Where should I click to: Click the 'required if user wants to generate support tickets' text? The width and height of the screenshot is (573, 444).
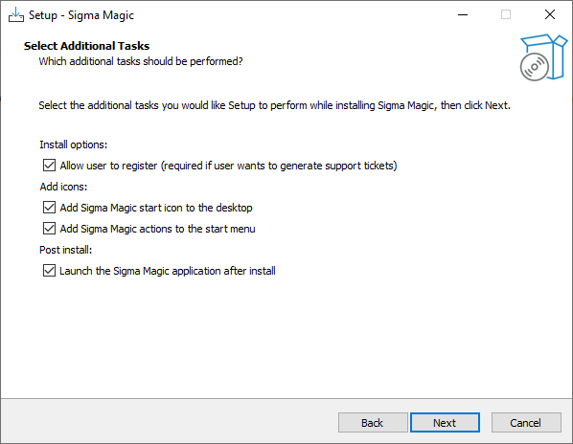tap(279, 166)
